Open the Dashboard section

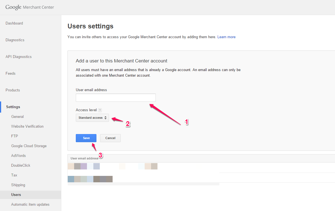click(14, 23)
